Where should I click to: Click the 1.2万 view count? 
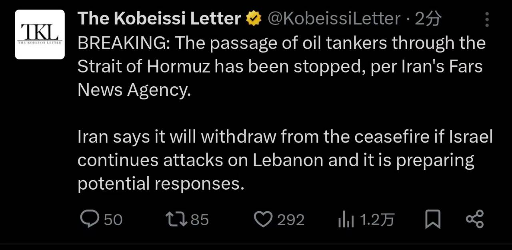click(x=377, y=220)
